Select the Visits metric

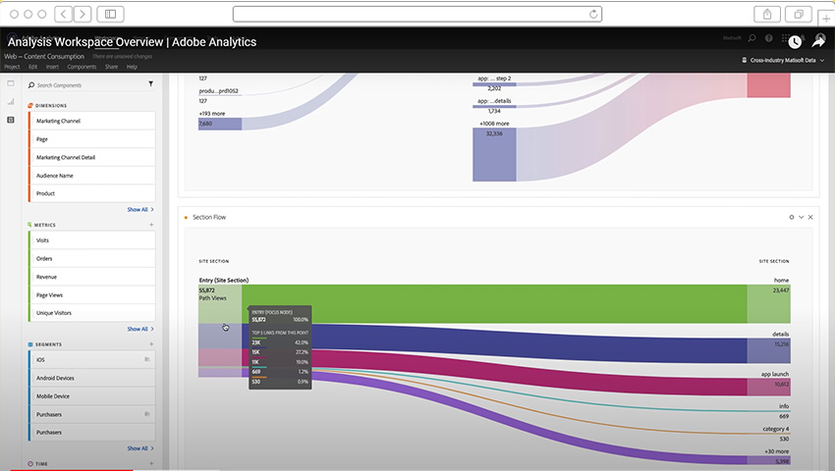point(91,240)
